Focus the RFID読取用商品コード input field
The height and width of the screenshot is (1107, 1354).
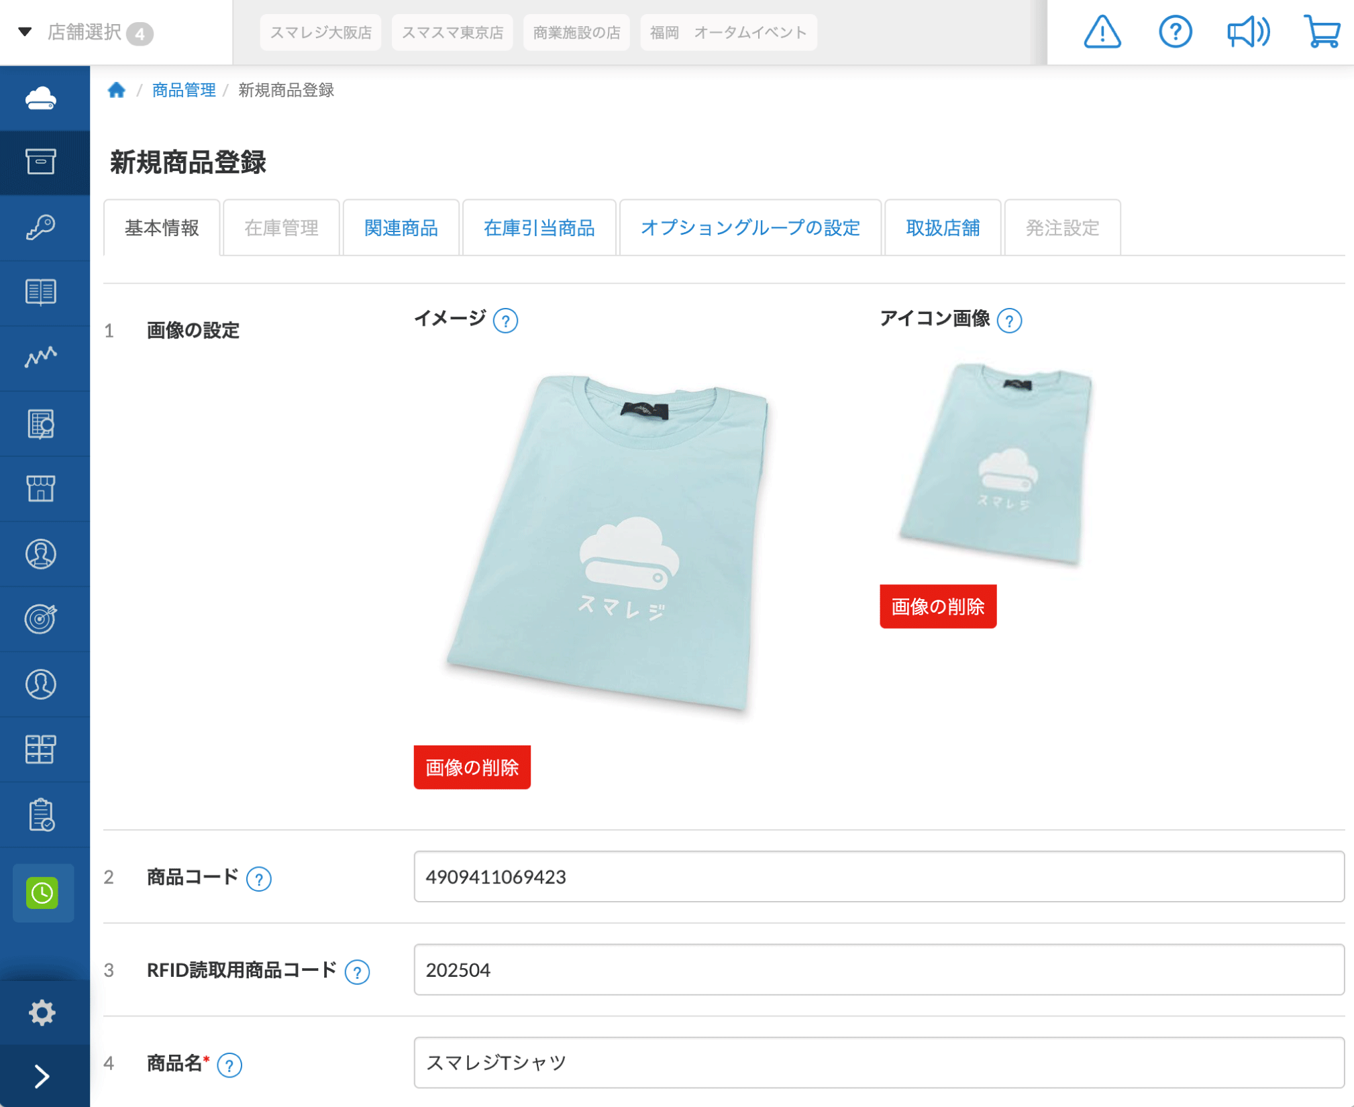[x=879, y=970]
